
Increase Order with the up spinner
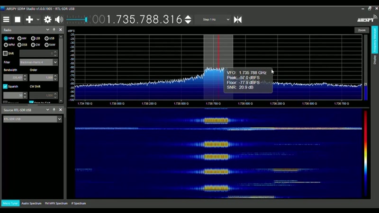[x=55, y=76]
